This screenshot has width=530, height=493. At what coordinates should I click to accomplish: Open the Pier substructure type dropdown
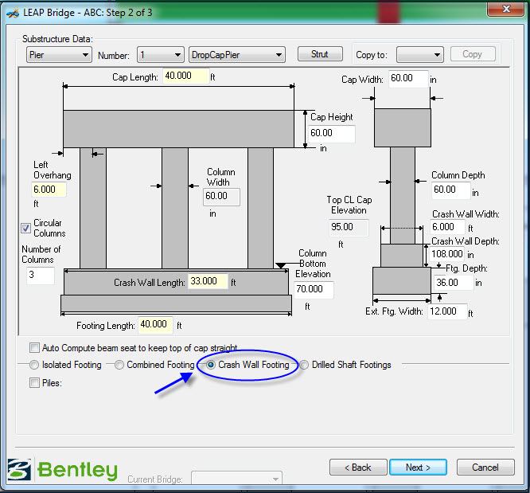59,55
